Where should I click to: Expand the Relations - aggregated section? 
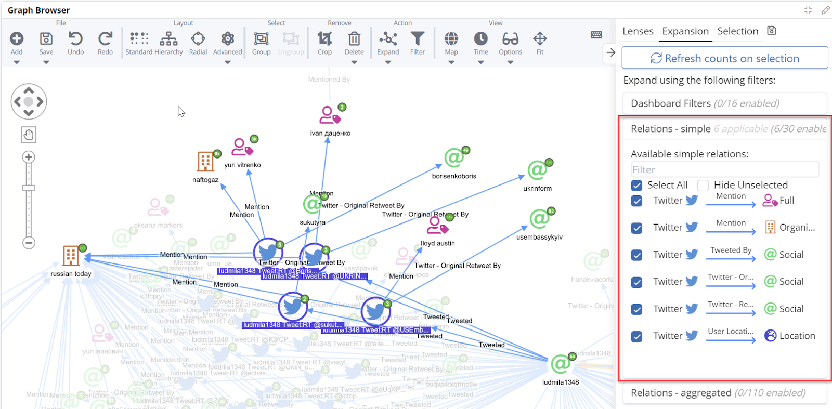tap(725, 393)
